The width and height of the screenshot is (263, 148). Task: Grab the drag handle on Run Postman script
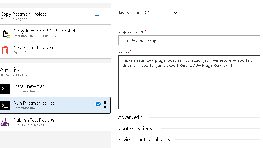[x=105, y=105]
